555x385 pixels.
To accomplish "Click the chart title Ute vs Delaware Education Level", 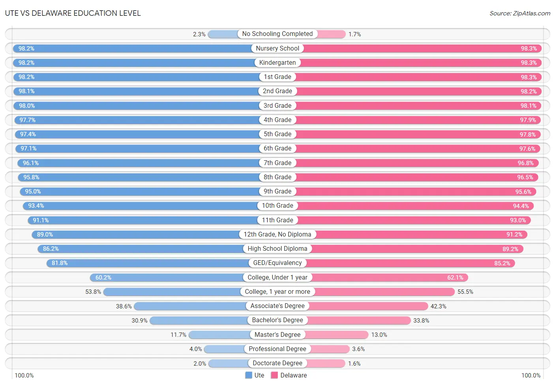I will tap(73, 13).
